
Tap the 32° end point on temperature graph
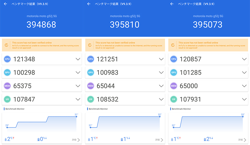point(160,117)
